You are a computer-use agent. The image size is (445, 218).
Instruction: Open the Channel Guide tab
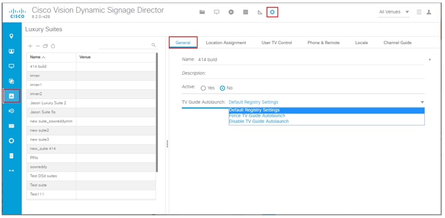pos(397,43)
